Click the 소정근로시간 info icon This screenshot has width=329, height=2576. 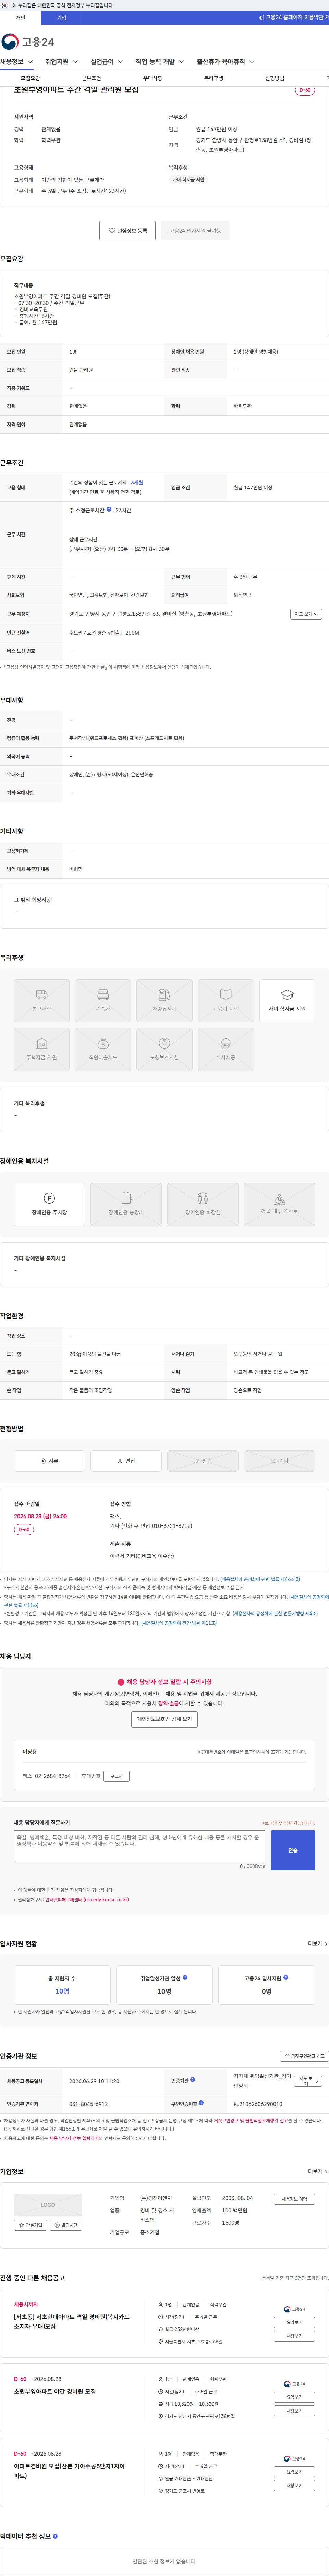click(x=109, y=510)
